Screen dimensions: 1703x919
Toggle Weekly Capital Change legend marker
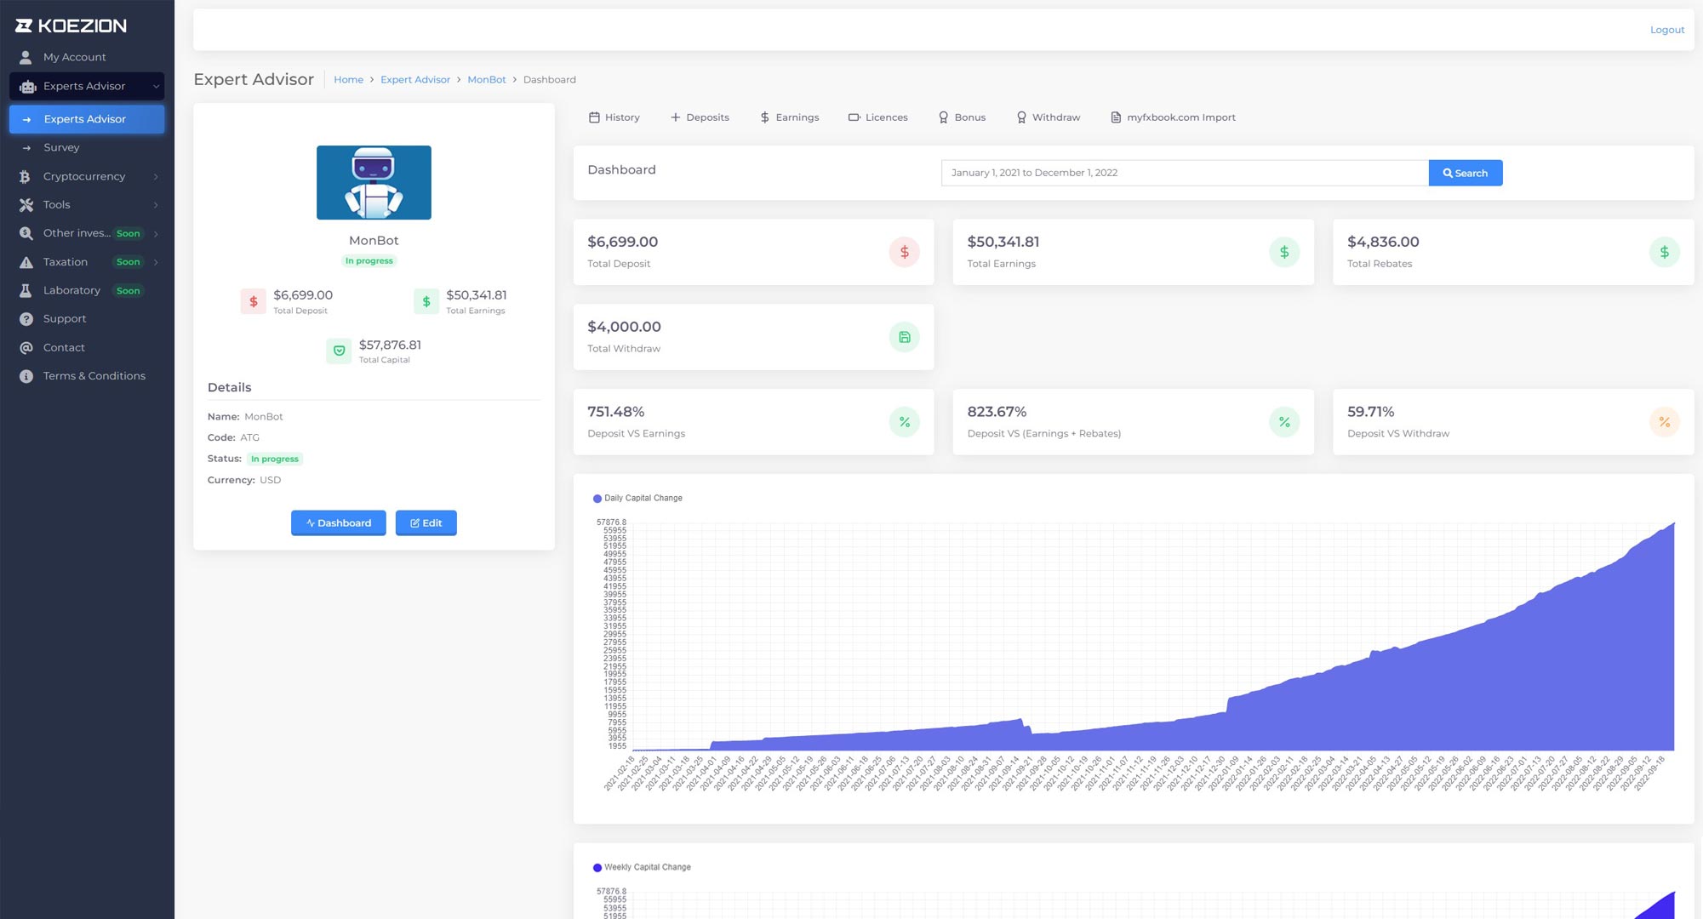tap(597, 868)
